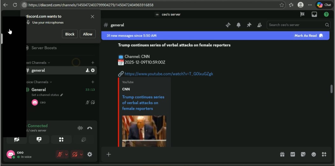Screen dimensions: 335x166
Task: Unmute the microphone
Action: (60, 154)
